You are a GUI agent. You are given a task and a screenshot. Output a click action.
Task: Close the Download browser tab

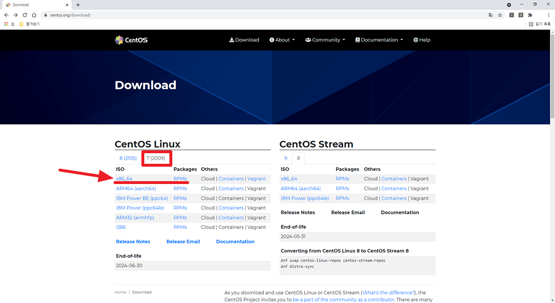[x=67, y=5]
